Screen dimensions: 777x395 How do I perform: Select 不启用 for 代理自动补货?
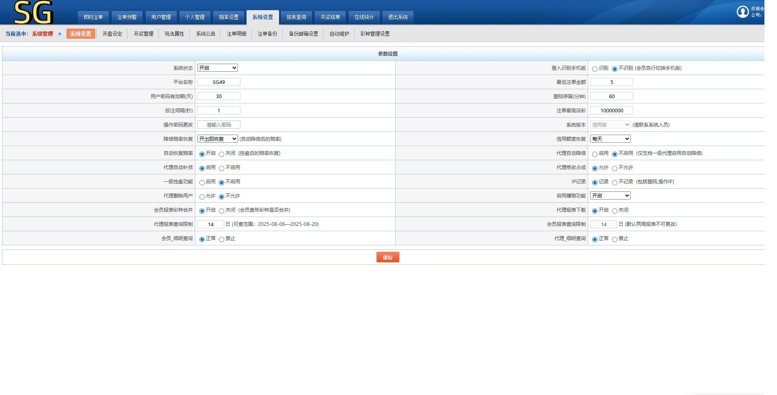pos(221,168)
